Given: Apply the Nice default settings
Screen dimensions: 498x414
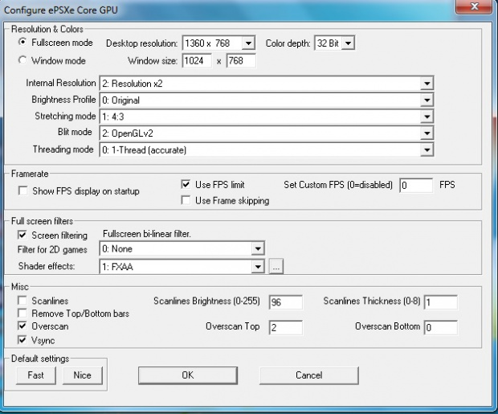Looking at the screenshot, I should [x=83, y=375].
